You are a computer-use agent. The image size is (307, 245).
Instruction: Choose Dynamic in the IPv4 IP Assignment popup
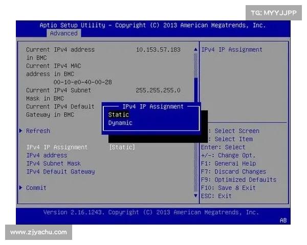pos(120,122)
